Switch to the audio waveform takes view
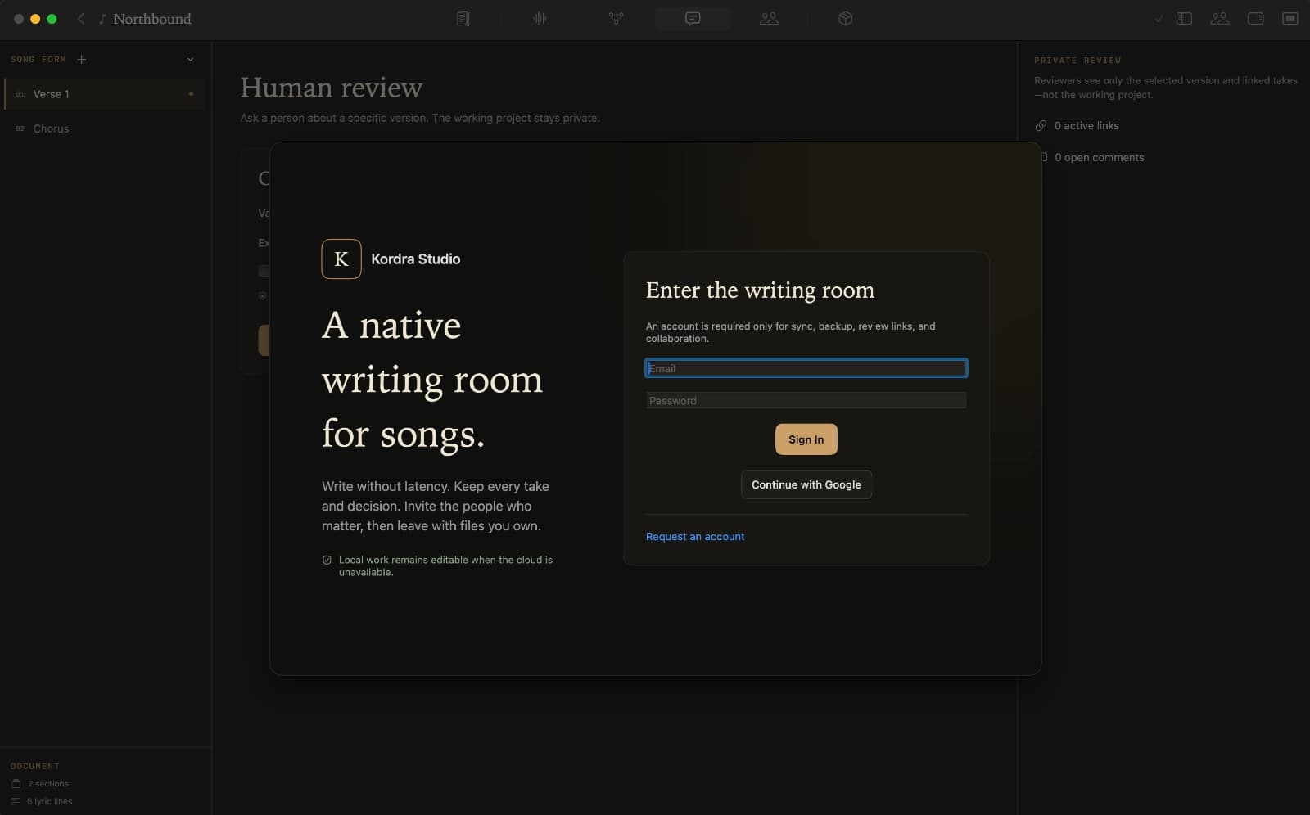Viewport: 1310px width, 815px height. (540, 19)
